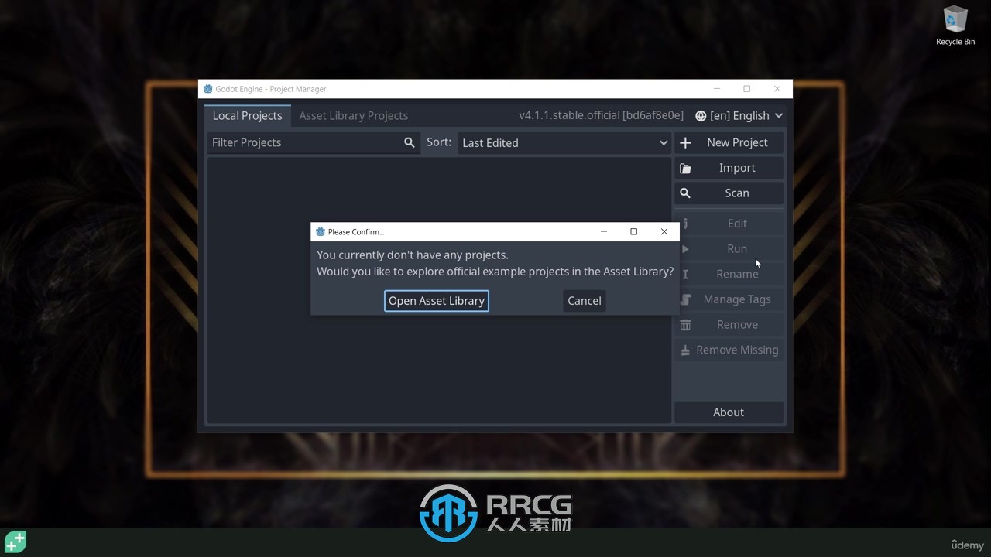The width and height of the screenshot is (991, 557).
Task: Click the Godot logo in Please Confirm dialog
Action: tap(321, 231)
